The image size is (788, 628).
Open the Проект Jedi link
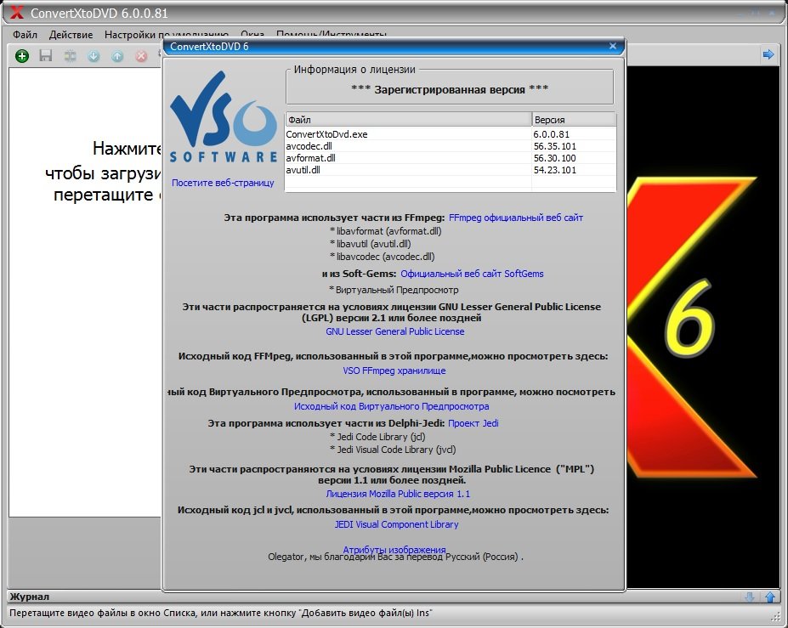[473, 423]
